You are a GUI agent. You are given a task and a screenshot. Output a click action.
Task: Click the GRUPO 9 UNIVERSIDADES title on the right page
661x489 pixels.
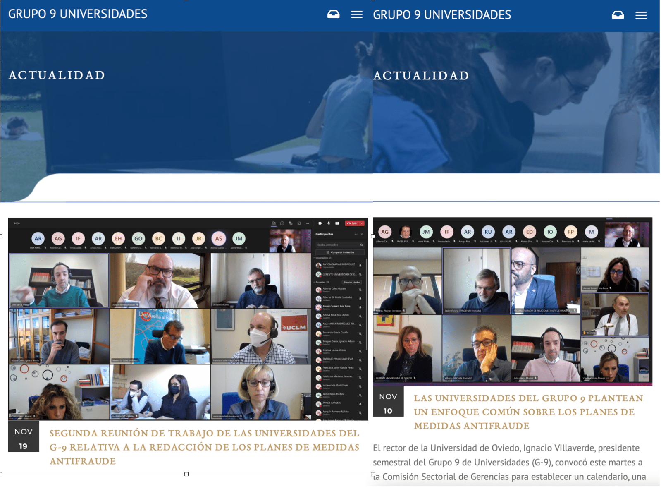point(442,15)
